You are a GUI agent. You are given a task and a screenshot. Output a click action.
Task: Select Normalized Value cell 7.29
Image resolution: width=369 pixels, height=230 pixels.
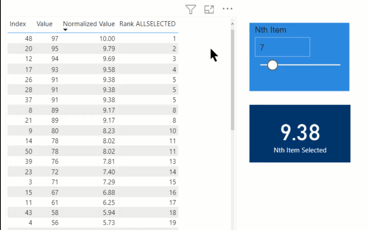click(x=109, y=182)
